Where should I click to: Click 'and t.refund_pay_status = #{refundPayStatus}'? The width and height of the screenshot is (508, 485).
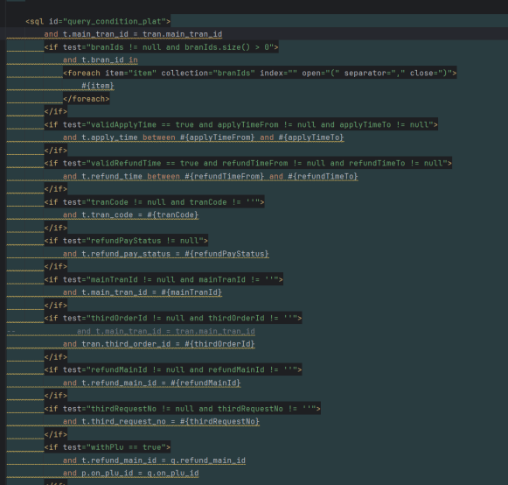[166, 254]
